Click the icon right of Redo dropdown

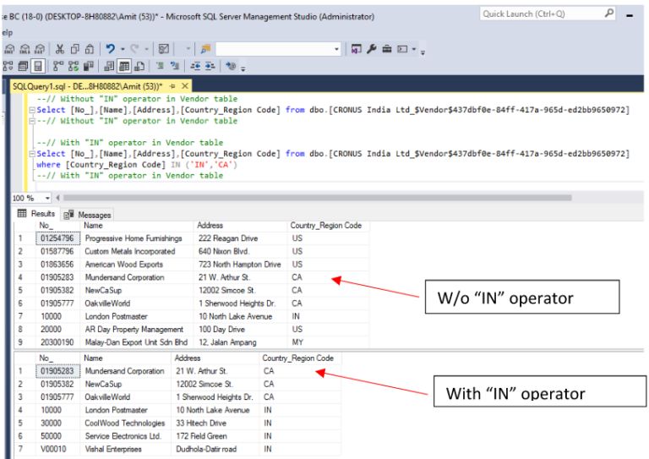[164, 49]
